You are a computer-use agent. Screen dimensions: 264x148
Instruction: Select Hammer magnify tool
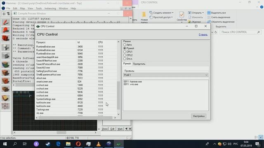point(5,30)
